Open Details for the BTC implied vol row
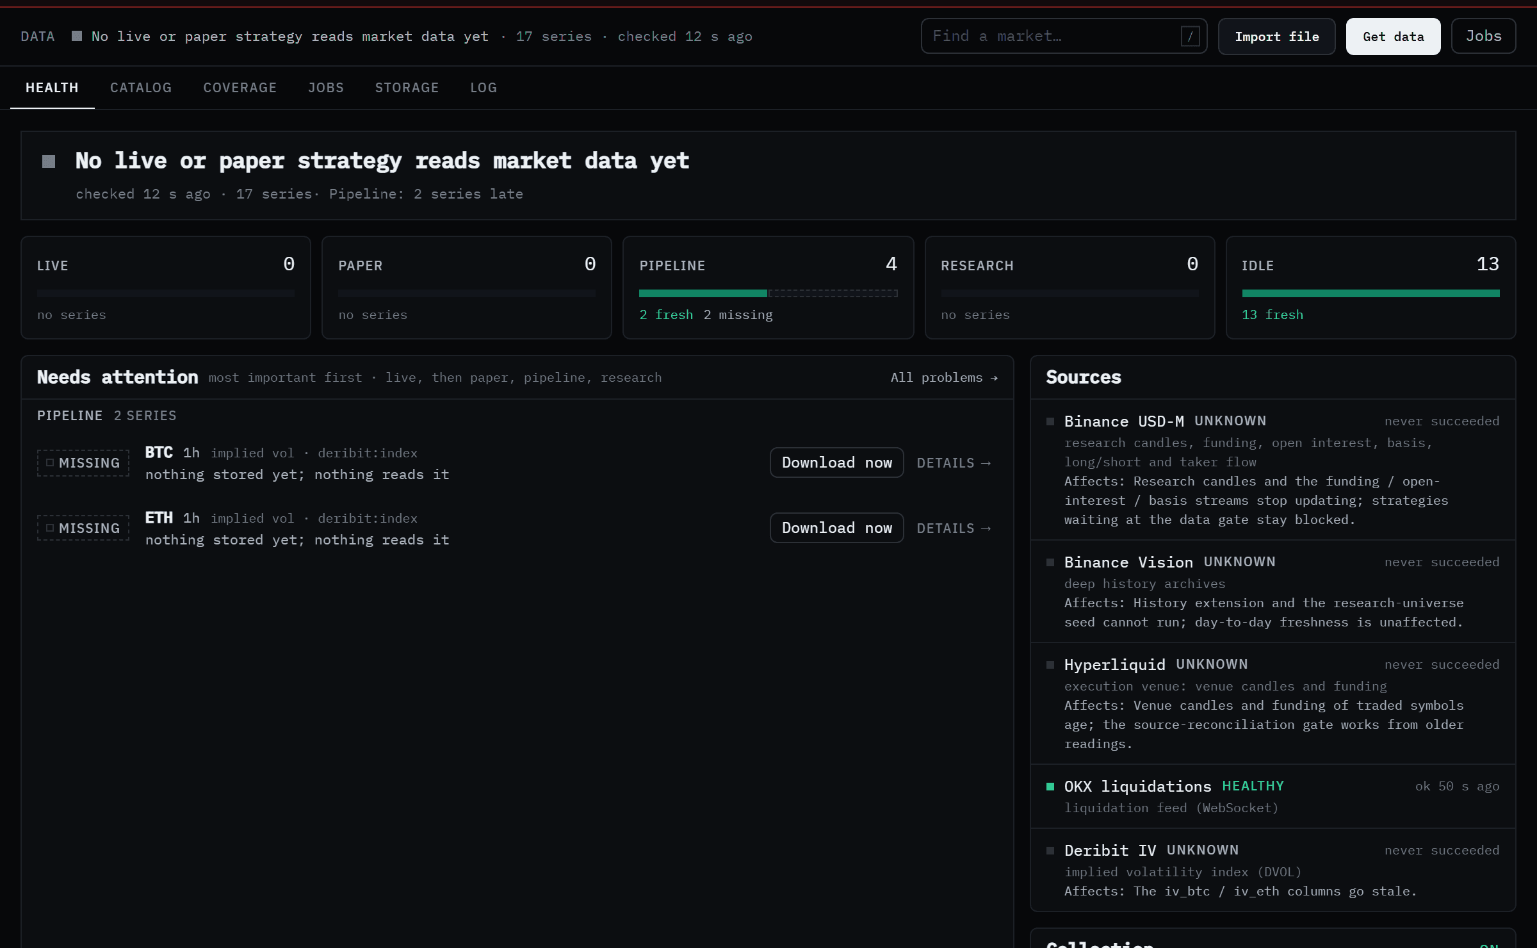The height and width of the screenshot is (948, 1537). (954, 463)
